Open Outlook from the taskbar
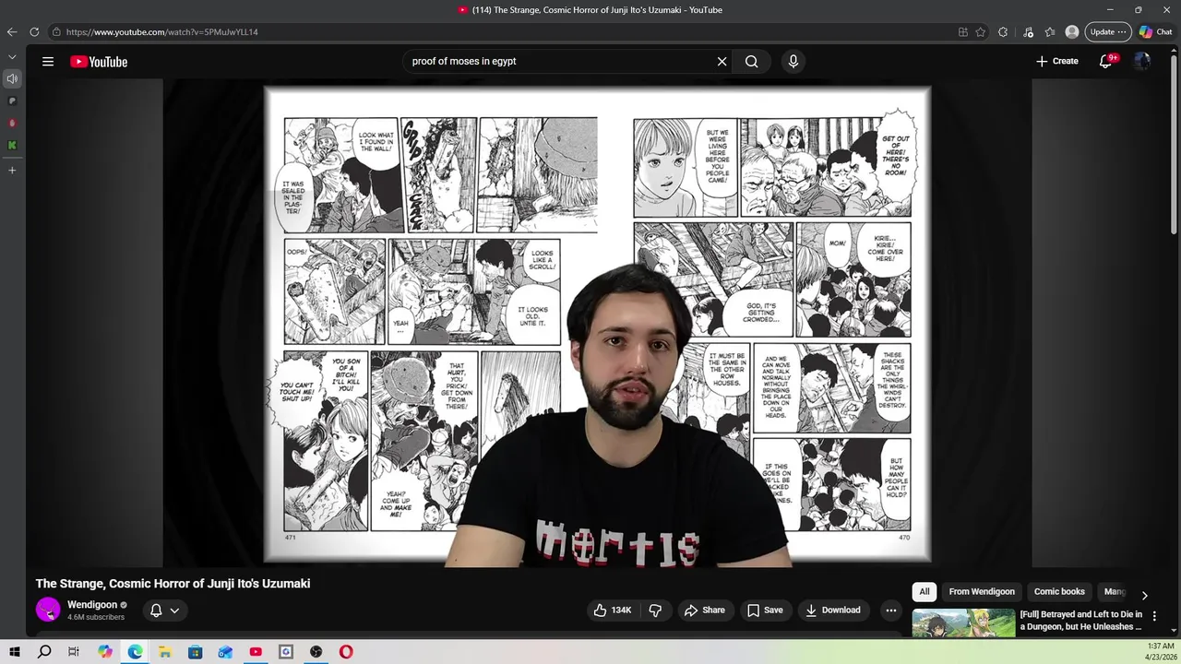 (225, 652)
